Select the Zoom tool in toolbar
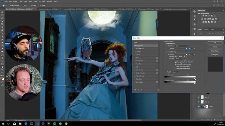This screenshot has width=225, height=126. [x=2, y=70]
